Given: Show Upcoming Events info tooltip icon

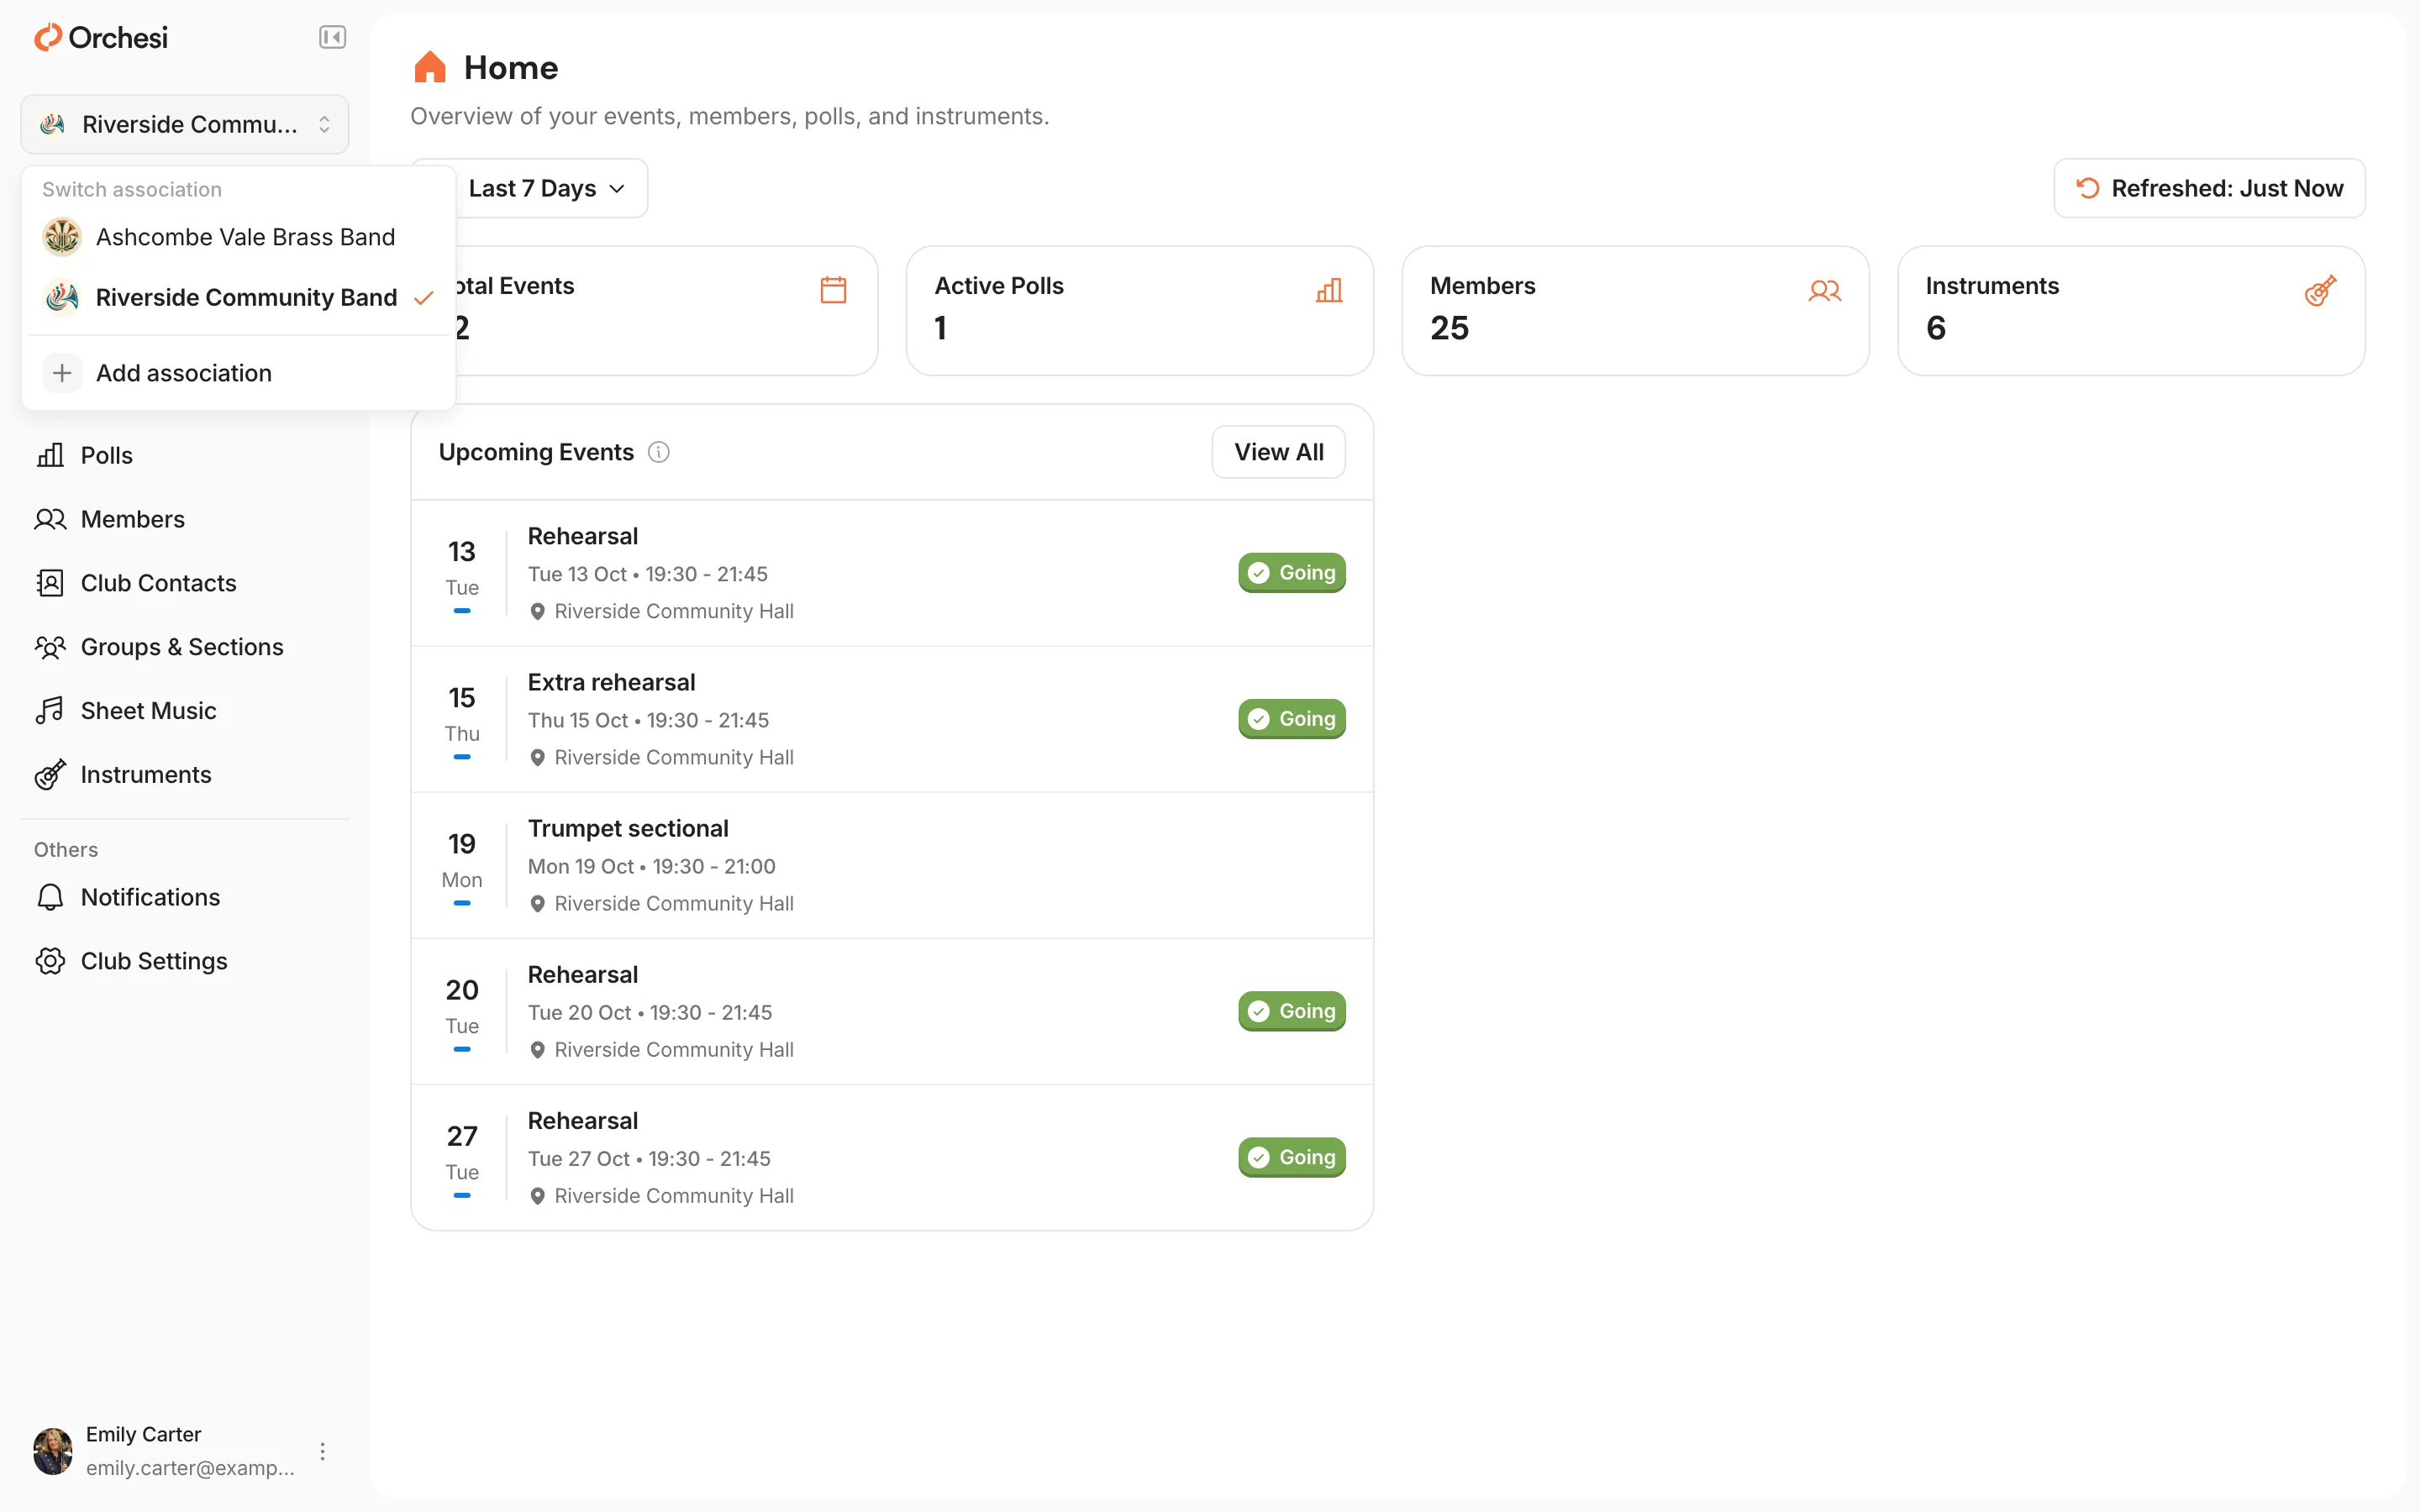Looking at the screenshot, I should (x=659, y=452).
